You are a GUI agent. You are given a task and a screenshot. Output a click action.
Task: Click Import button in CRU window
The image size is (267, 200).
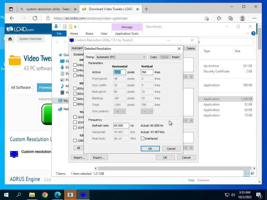(79, 158)
